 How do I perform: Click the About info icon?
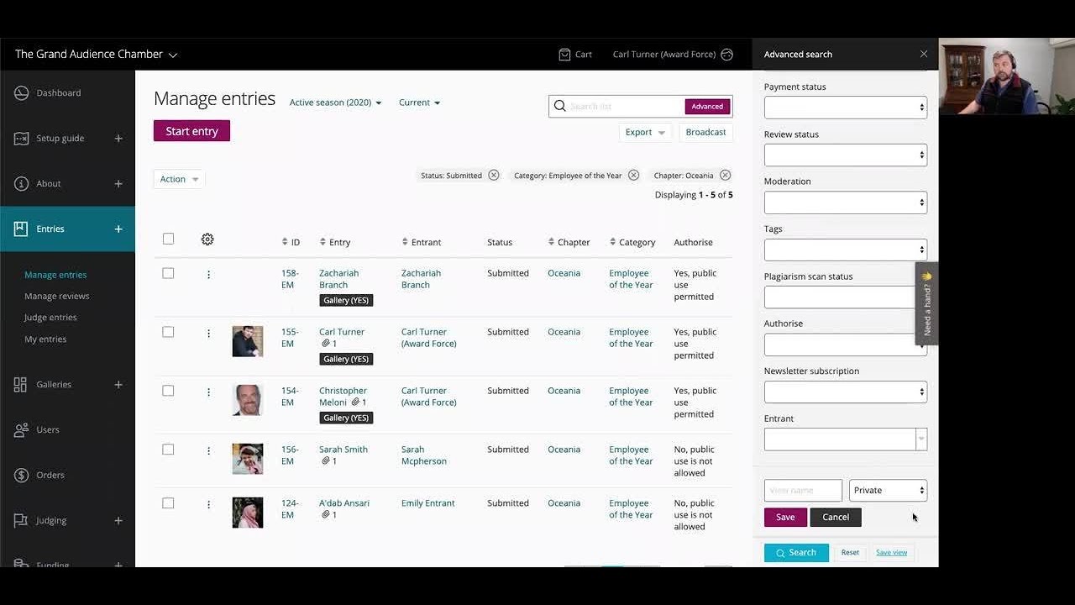point(22,184)
